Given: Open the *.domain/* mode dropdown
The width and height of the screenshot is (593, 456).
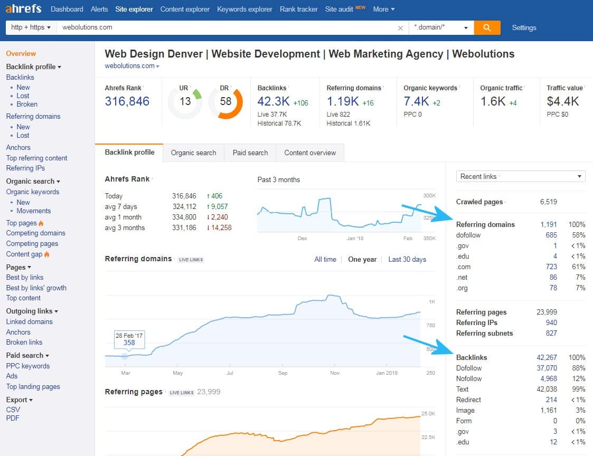Looking at the screenshot, I should 441,27.
